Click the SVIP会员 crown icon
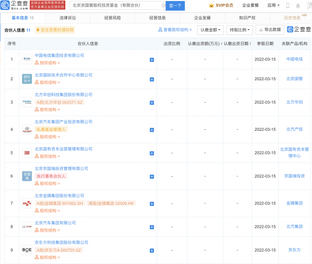Image resolution: width=312 pixels, height=264 pixels. [x=211, y=5]
